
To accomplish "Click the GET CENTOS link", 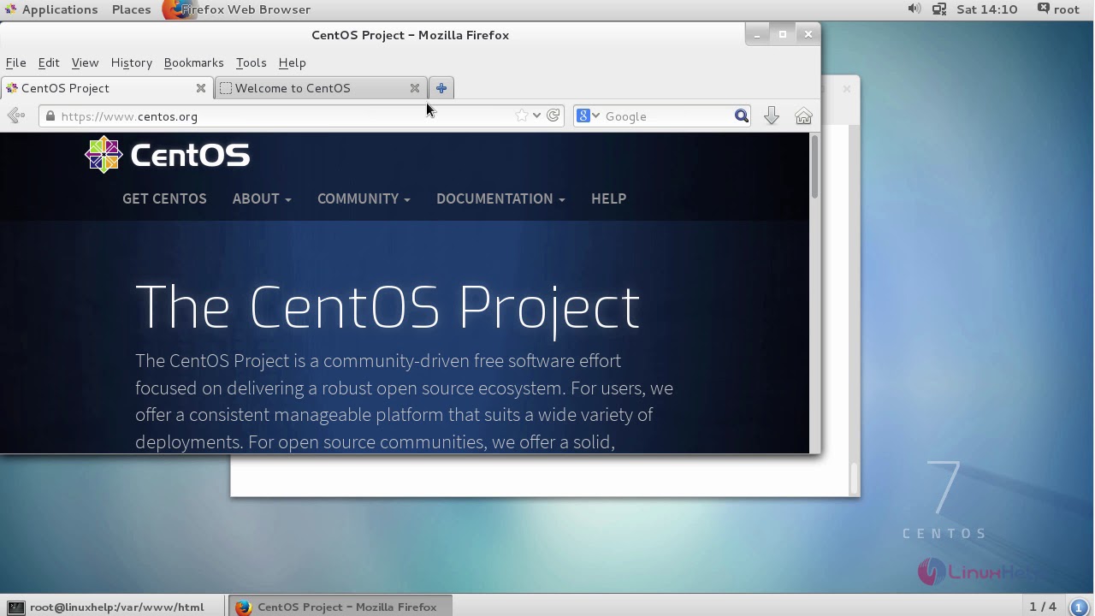I will pyautogui.click(x=164, y=198).
